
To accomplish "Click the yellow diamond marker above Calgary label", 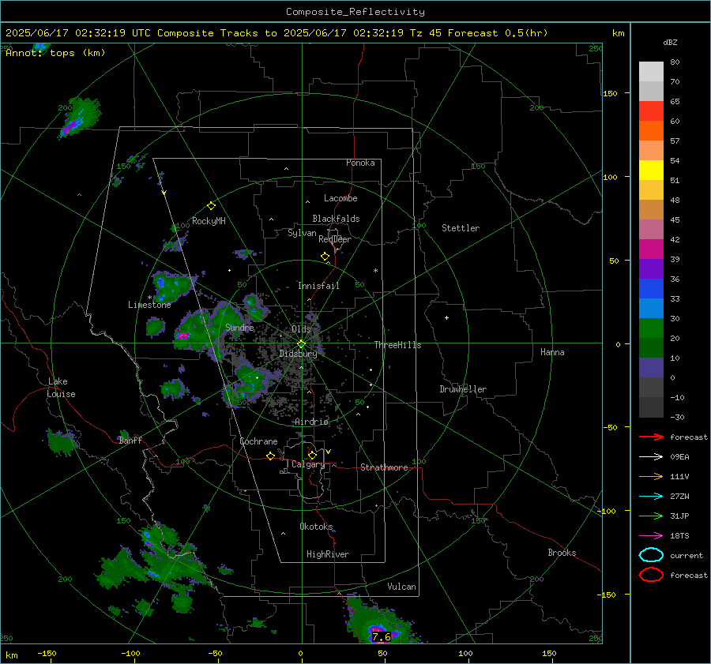I will [x=312, y=455].
